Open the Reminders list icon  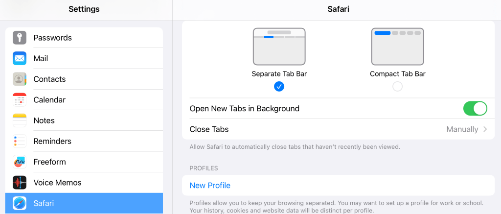[20, 141]
